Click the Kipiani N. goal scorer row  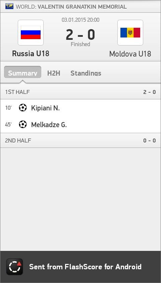pos(80,108)
